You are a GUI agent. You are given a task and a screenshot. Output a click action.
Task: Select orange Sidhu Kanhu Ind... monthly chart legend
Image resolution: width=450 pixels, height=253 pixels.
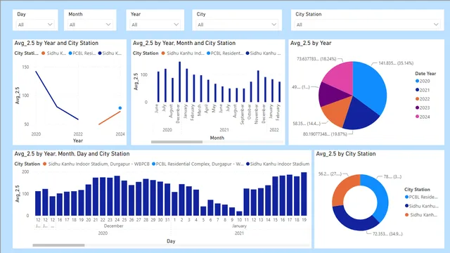pyautogui.click(x=183, y=53)
